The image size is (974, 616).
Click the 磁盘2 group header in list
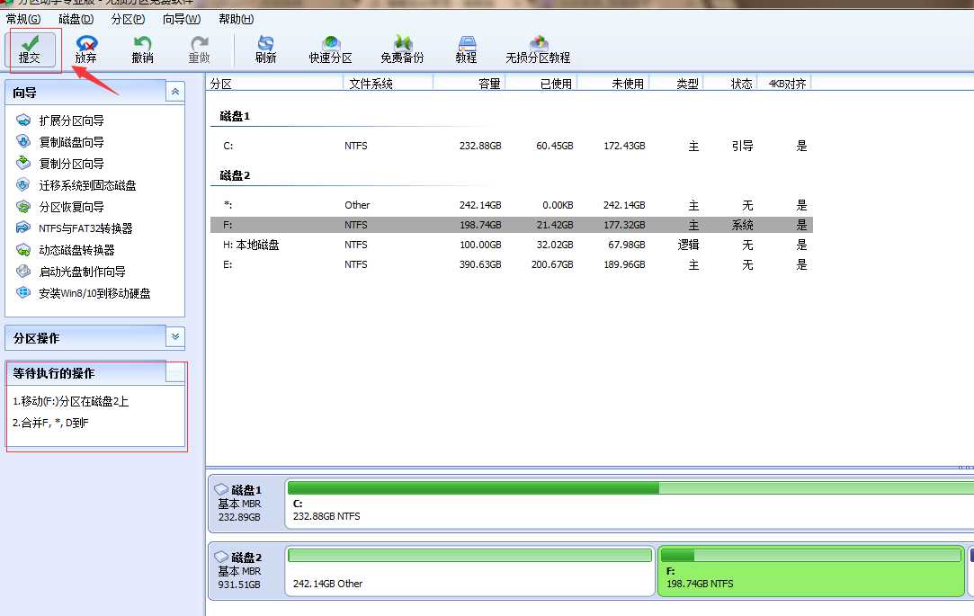pos(235,175)
